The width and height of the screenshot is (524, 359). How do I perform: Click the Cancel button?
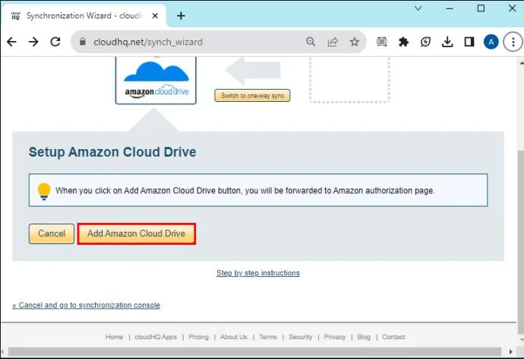[x=52, y=234]
